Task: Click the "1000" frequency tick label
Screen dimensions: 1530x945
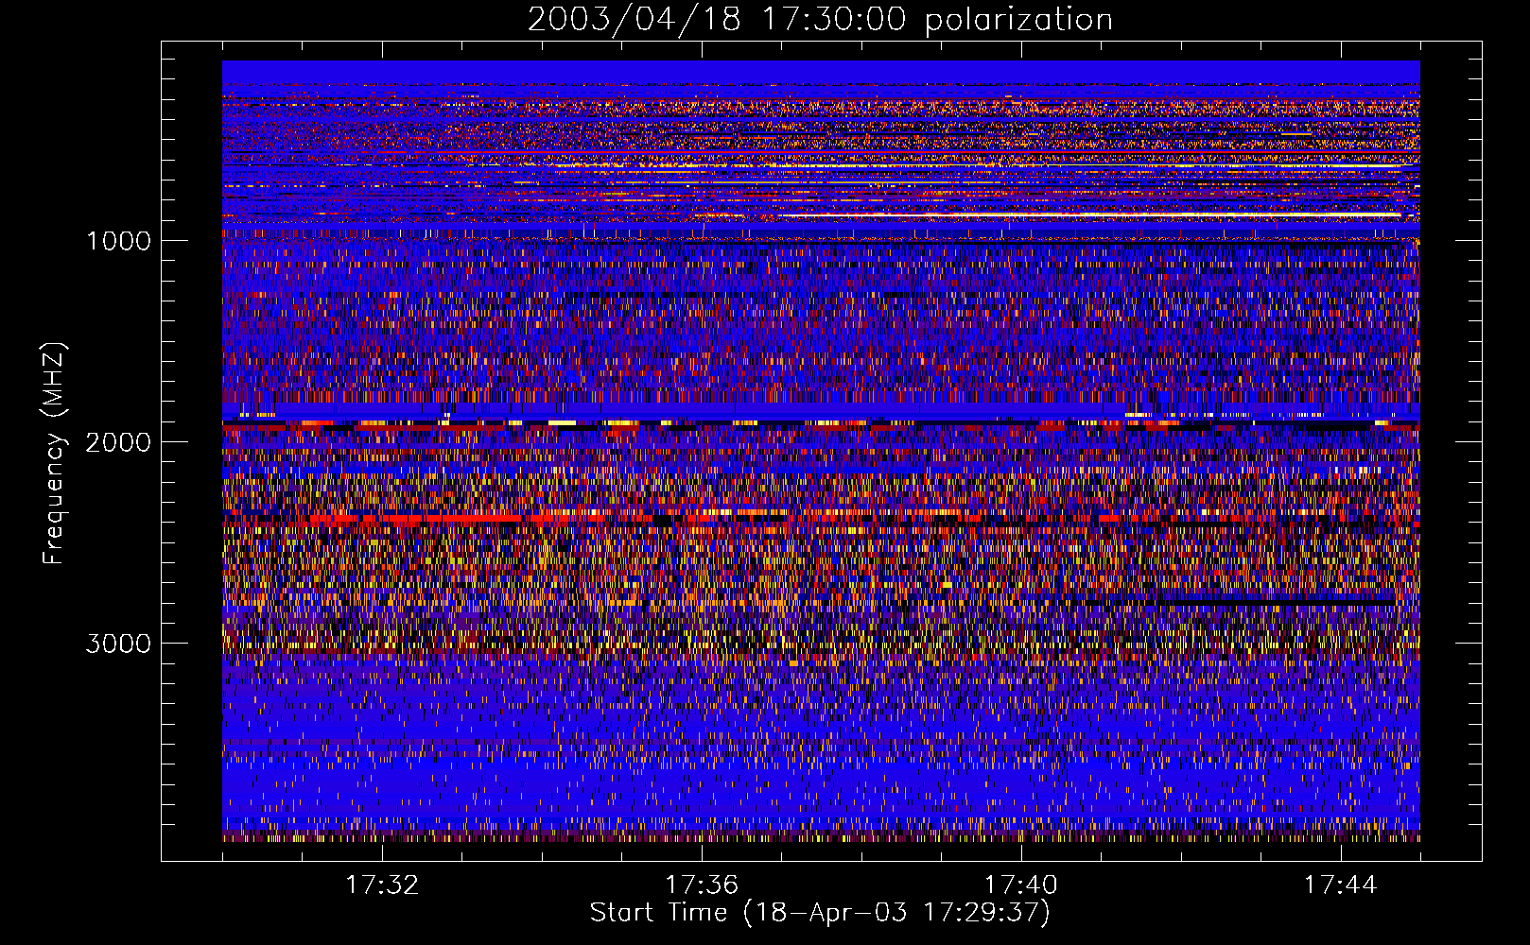Action: pyautogui.click(x=118, y=241)
